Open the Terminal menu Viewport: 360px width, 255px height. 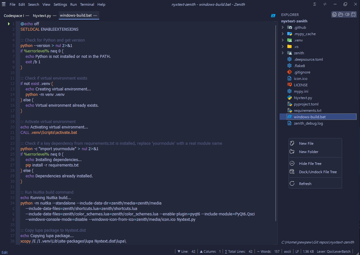[x=87, y=4]
